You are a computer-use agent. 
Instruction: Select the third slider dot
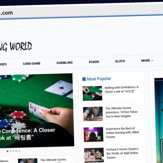pyautogui.click(x=13, y=151)
